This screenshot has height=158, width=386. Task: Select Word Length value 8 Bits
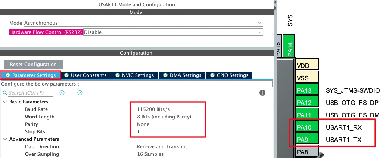tap(164, 117)
